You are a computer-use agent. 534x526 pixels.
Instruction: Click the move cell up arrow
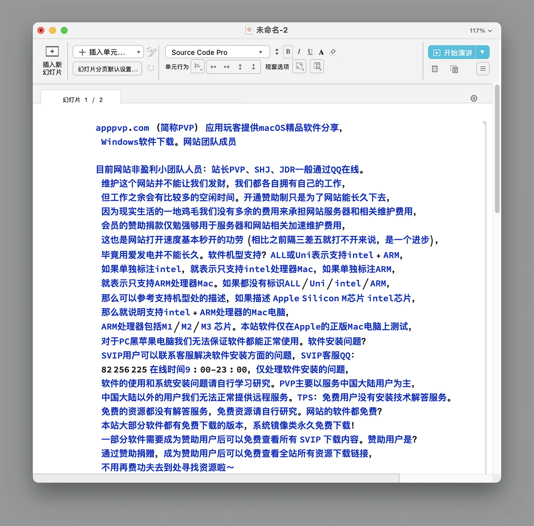240,67
